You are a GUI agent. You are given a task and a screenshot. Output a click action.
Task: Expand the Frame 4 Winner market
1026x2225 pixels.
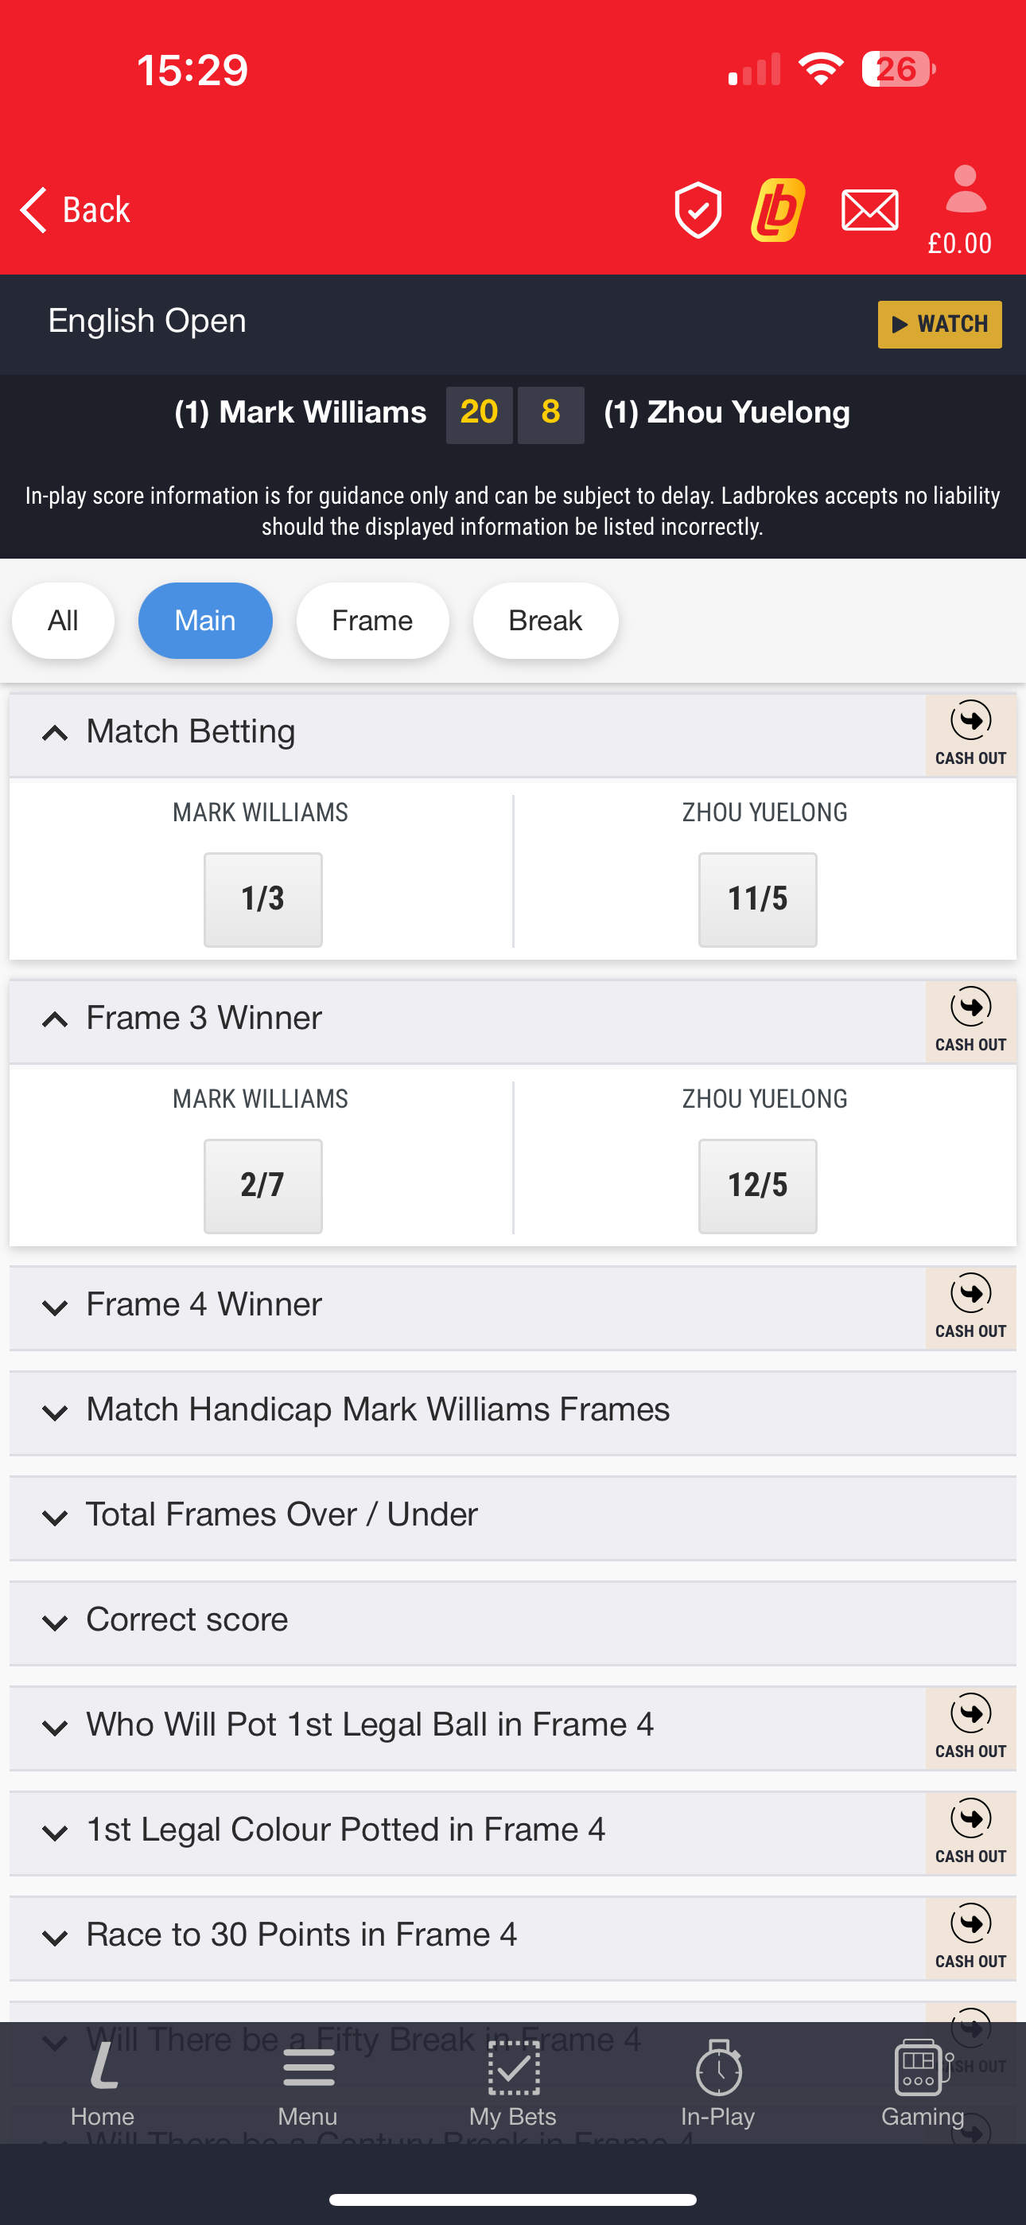202,1304
